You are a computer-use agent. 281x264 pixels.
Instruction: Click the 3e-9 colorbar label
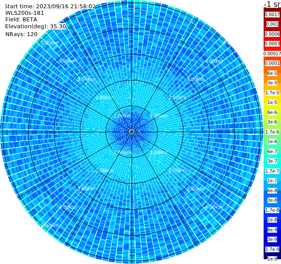click(x=272, y=239)
